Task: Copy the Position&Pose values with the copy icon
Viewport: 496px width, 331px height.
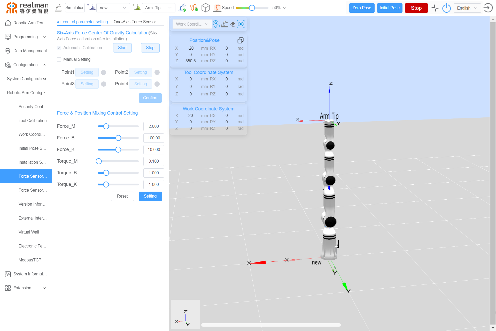Action: click(x=241, y=40)
